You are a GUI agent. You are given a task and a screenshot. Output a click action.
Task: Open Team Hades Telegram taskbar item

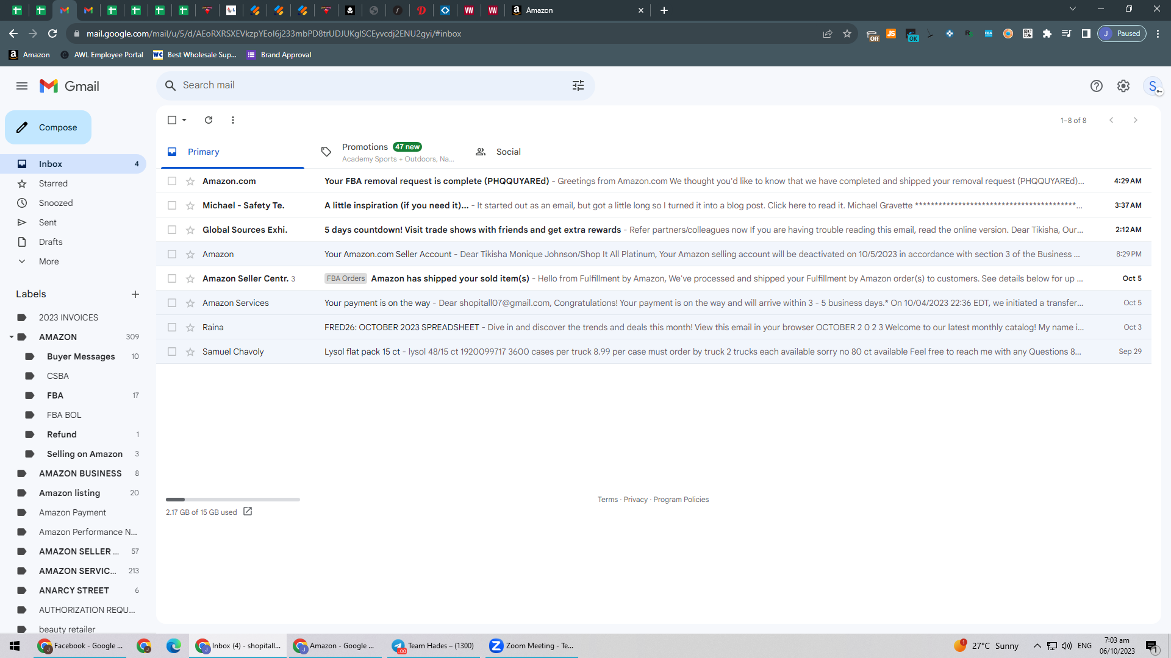[x=433, y=646]
